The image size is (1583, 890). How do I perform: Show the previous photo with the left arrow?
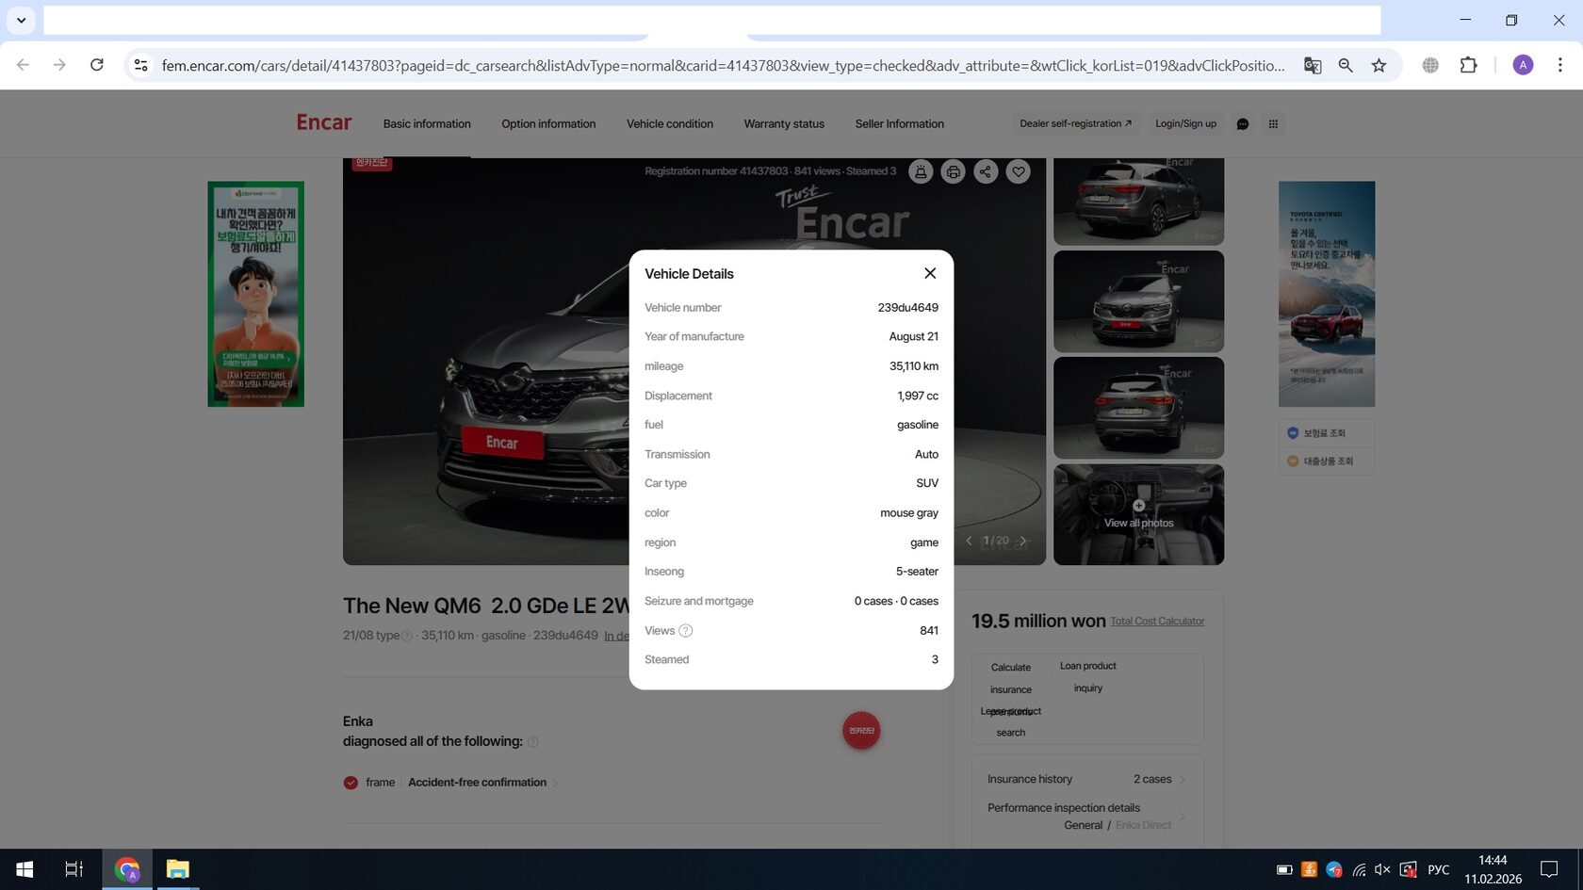coord(969,541)
